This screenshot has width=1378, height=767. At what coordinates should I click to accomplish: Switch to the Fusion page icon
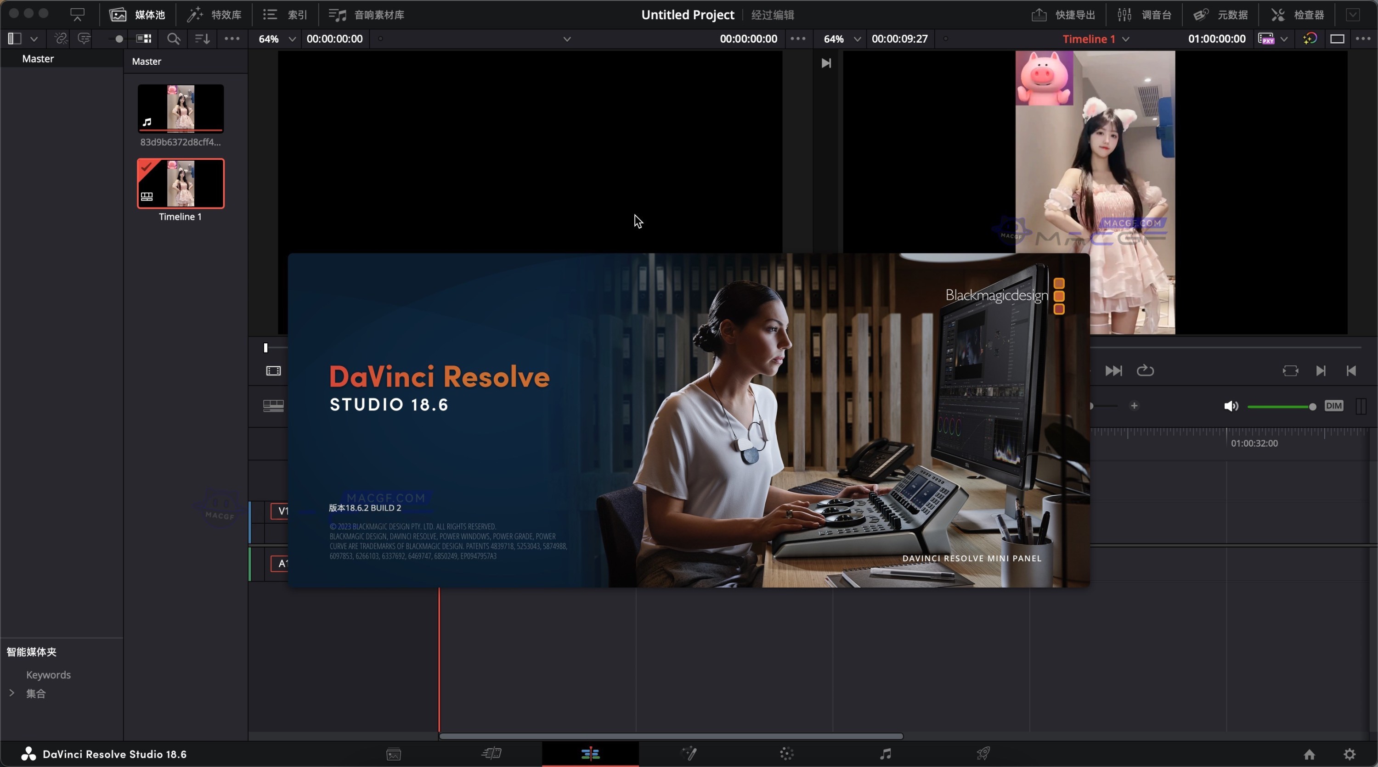coord(689,754)
